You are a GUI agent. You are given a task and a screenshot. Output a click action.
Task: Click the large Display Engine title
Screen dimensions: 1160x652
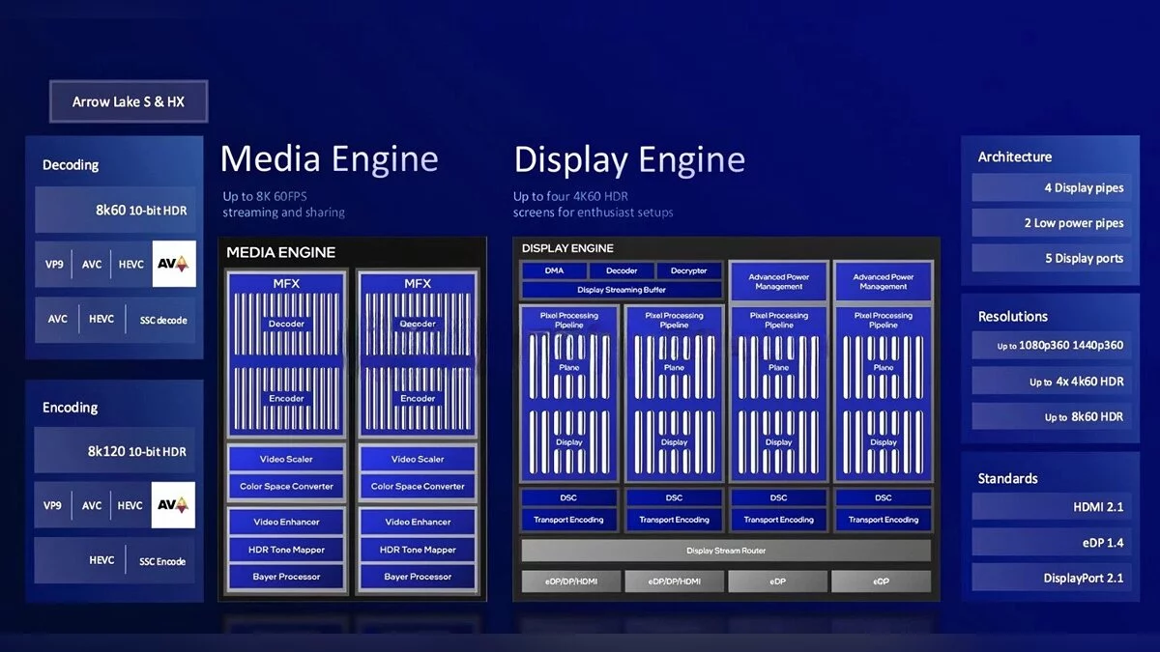(x=629, y=158)
